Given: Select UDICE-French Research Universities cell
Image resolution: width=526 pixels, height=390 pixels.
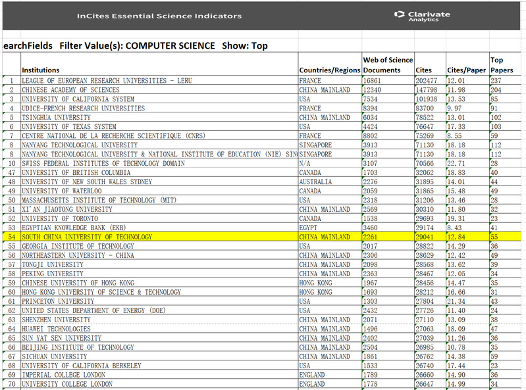Looking at the screenshot, I should click(159, 109).
